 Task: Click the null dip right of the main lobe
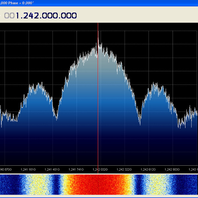(140, 123)
